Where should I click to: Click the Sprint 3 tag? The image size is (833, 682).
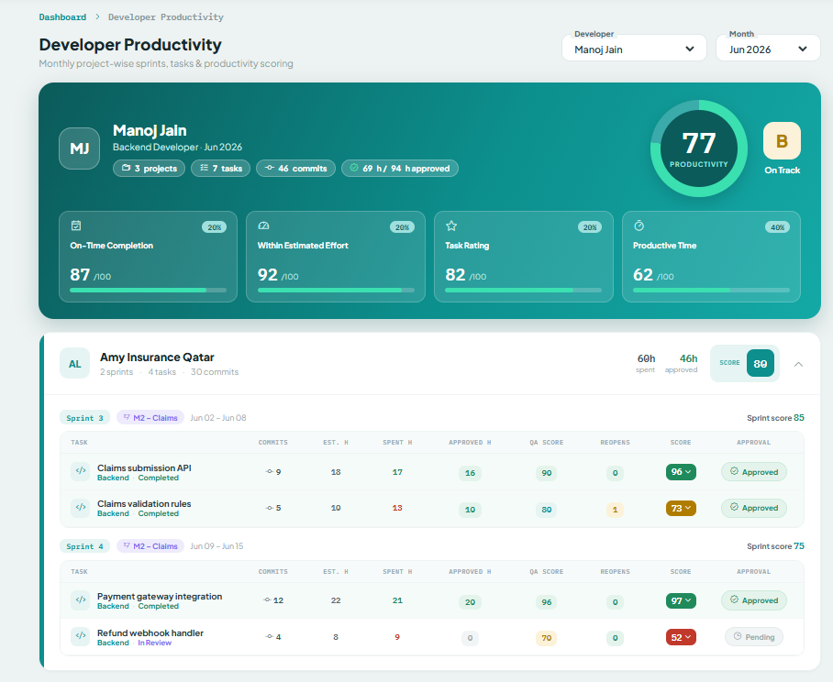(85, 418)
